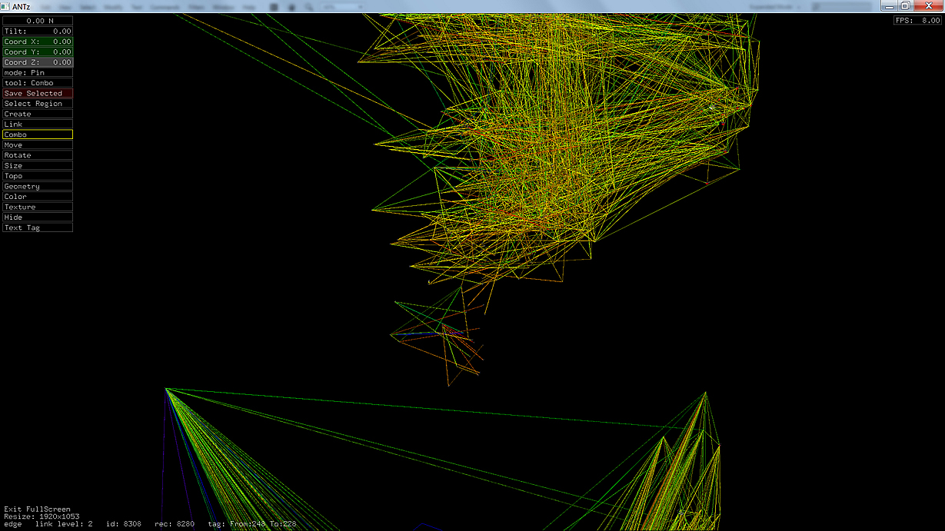The image size is (945, 531).
Task: Choose the Create tool
Action: tap(38, 114)
